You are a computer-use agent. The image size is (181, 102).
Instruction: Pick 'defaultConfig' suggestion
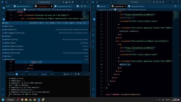point(46,40)
